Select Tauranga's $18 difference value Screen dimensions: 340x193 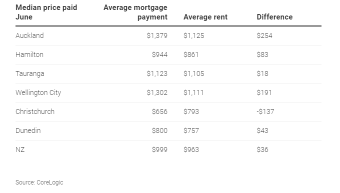(262, 73)
